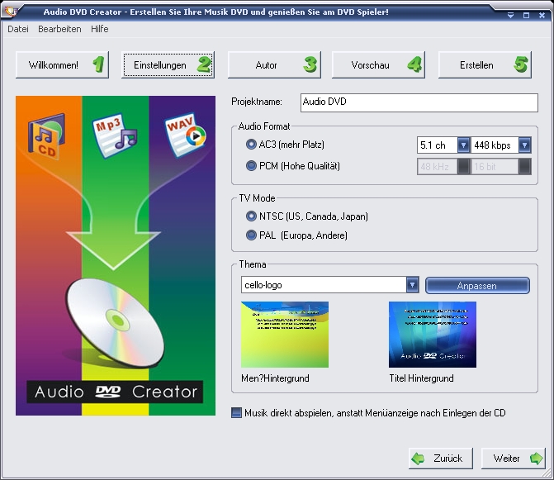
Task: Click the Zurück button
Action: coord(441,459)
